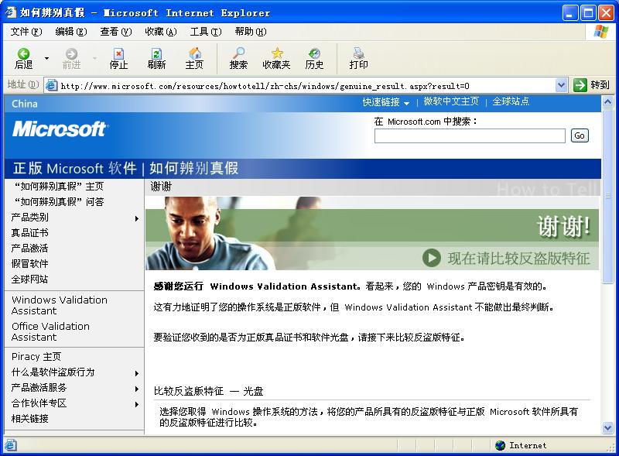The height and width of the screenshot is (456, 619).
Task: Open the History (历史) toolbar icon
Action: (314, 53)
